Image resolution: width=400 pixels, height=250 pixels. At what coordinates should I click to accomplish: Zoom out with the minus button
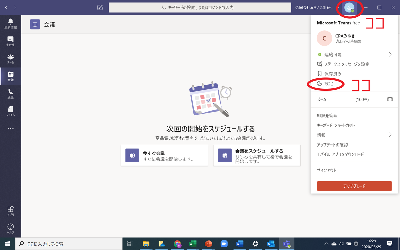coord(347,99)
